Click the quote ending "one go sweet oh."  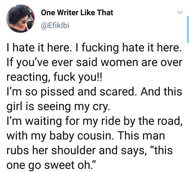[x=51, y=165]
